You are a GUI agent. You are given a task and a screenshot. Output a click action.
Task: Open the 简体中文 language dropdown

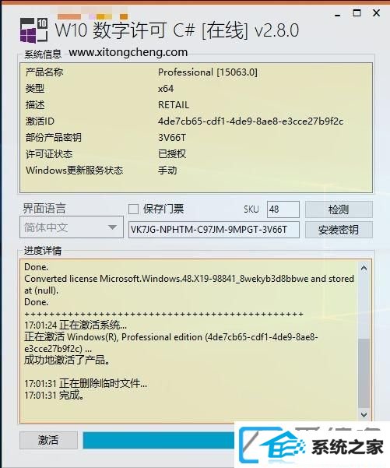72,227
